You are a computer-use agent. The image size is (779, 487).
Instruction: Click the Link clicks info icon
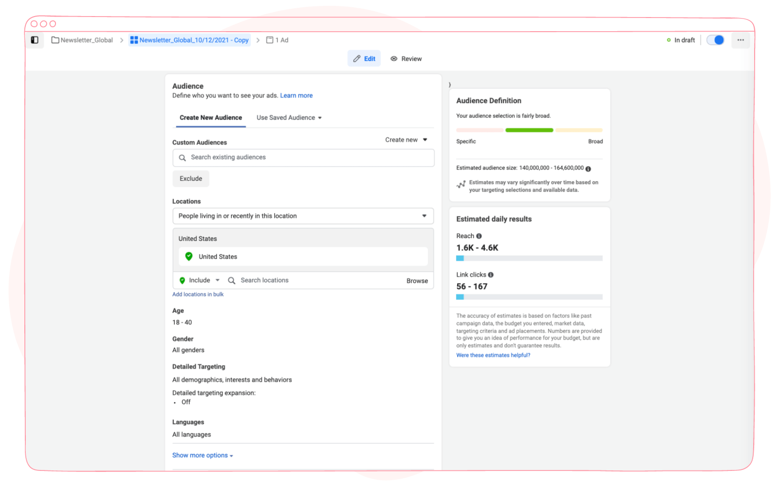pos(491,275)
